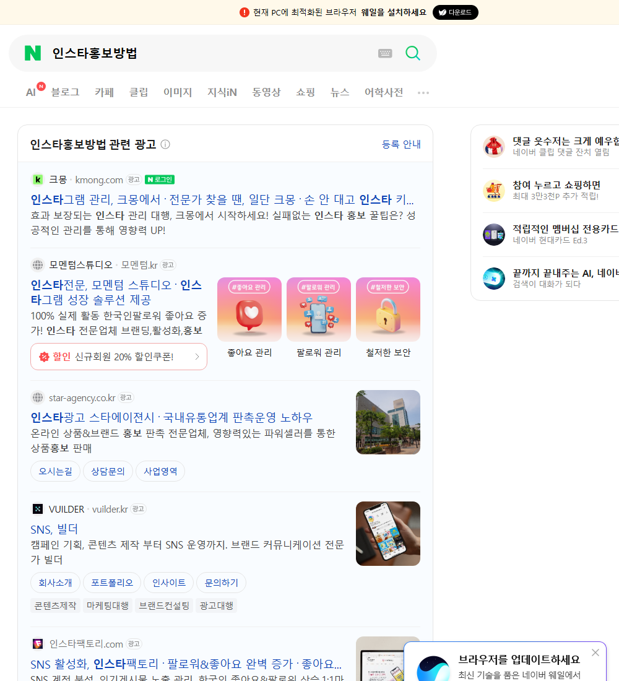Screen dimensions: 619x681
Task: Switch to the 쇼핑 tab
Action: (305, 92)
